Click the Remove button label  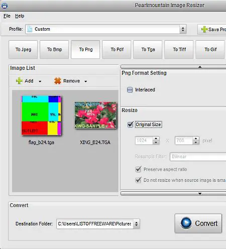pyautogui.click(x=71, y=81)
